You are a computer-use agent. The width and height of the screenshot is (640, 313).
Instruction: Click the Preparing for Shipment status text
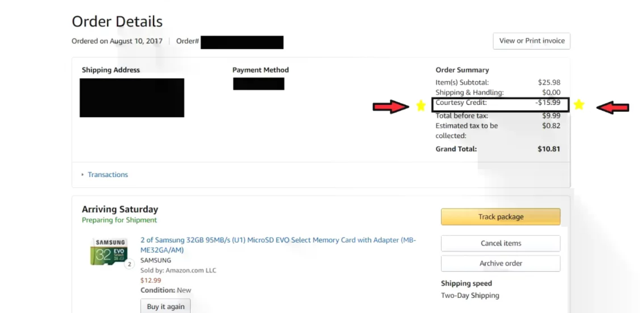pyautogui.click(x=119, y=220)
